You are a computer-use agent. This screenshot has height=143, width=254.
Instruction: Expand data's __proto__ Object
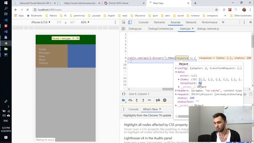(179, 87)
